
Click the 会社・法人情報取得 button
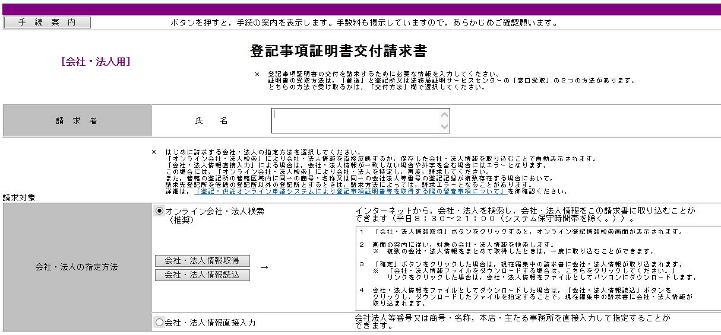click(203, 261)
